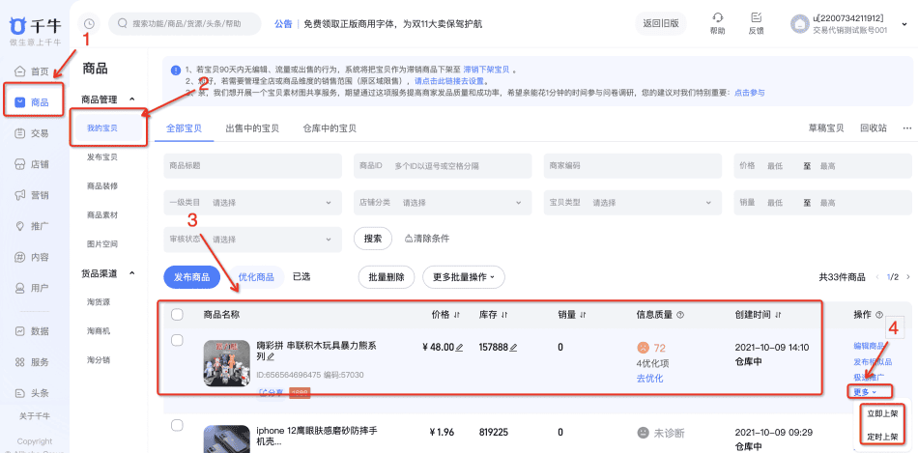The image size is (918, 453).
Task: Edit price pencil icon next to ¥48.00
Action: [x=459, y=348]
